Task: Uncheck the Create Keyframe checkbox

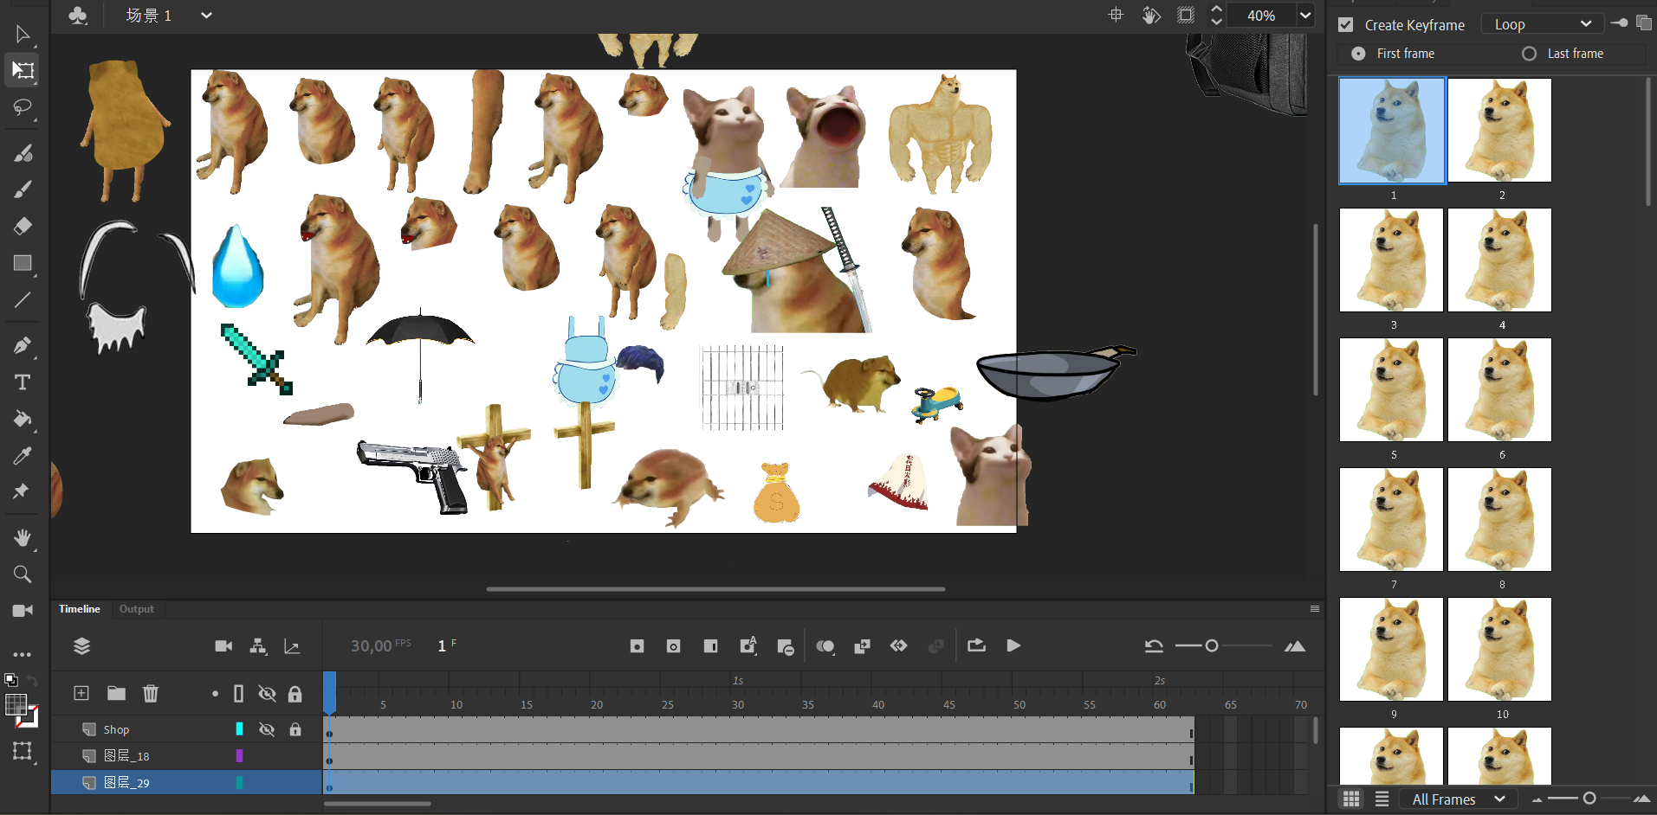Action: (x=1345, y=25)
